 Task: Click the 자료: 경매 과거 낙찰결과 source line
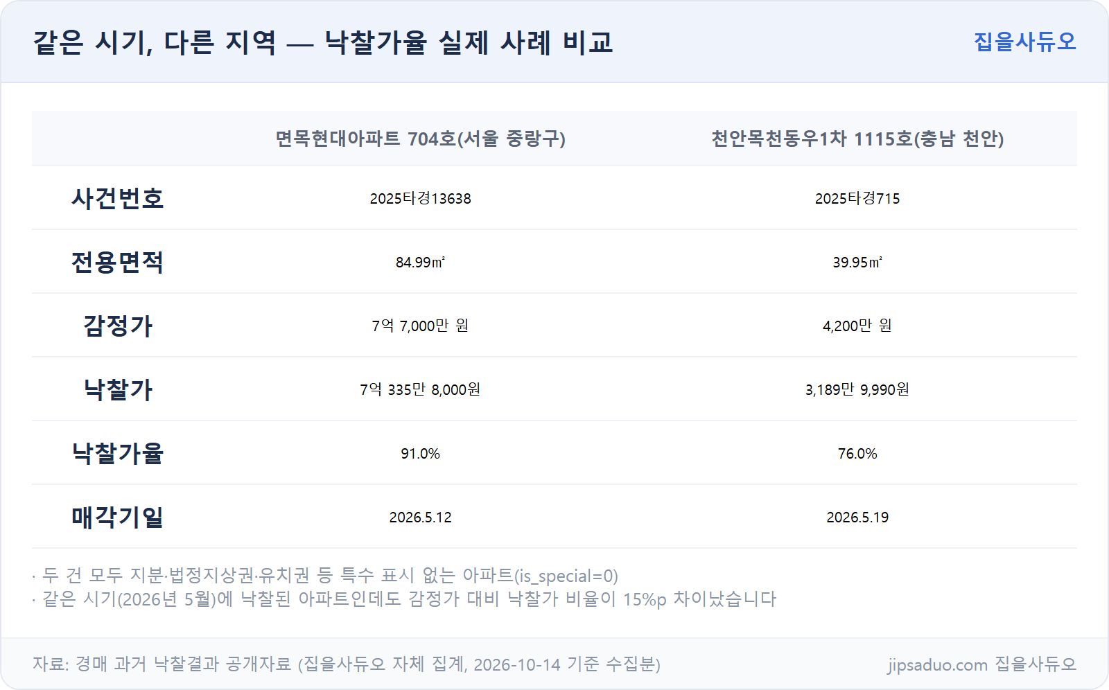coord(347,664)
